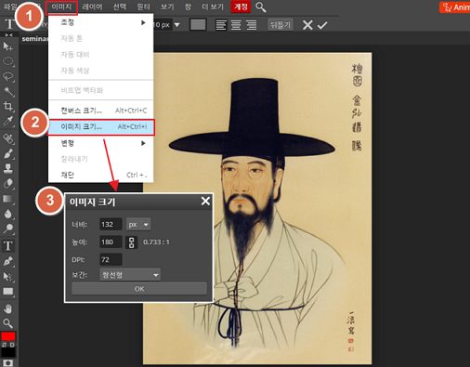
Task: Close the 이미지 크기 dialog
Action: [205, 202]
